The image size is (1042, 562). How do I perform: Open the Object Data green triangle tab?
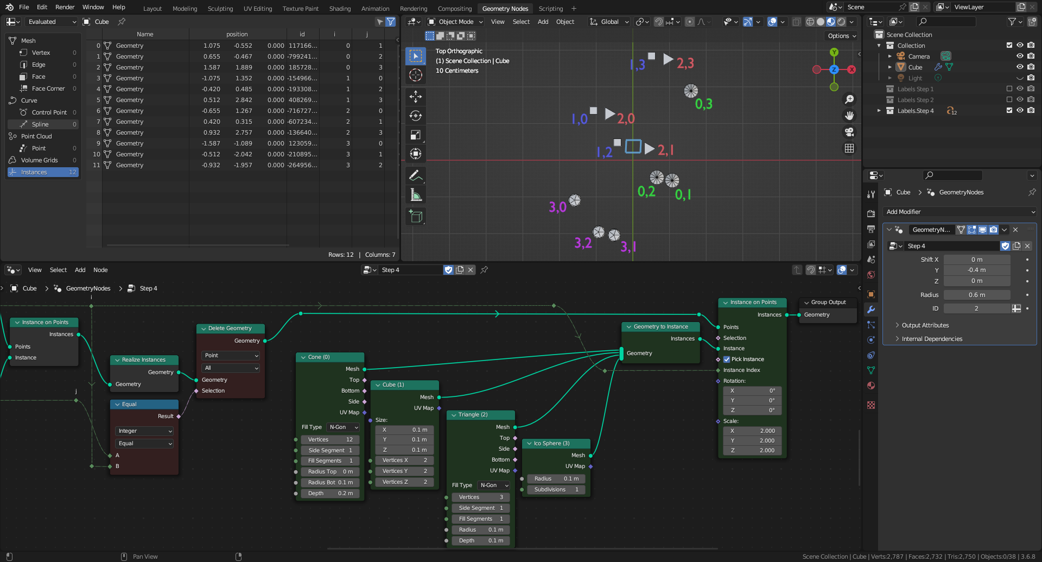tap(871, 370)
